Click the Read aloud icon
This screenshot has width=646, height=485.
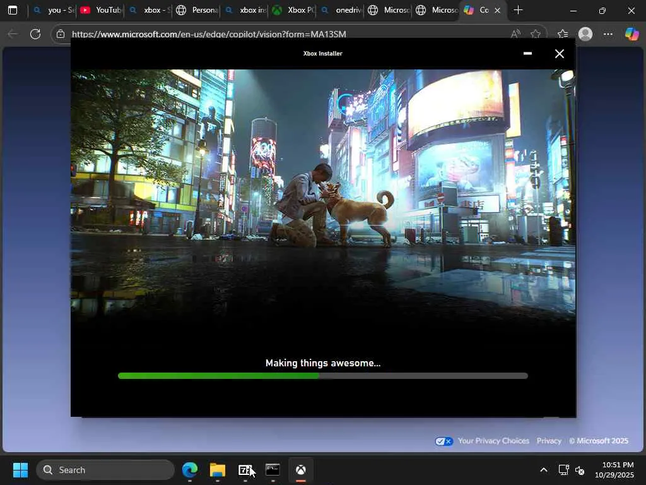point(515,34)
